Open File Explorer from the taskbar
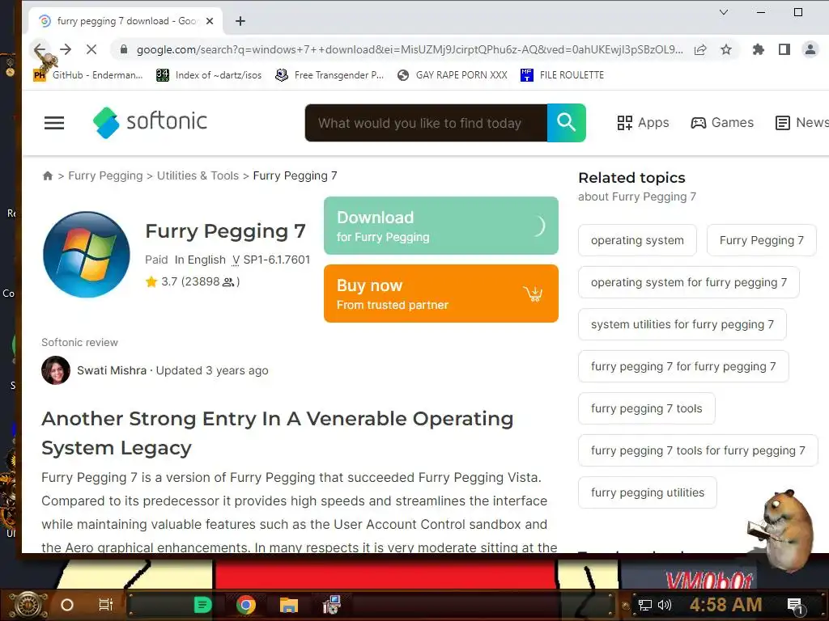The image size is (829, 621). pyautogui.click(x=289, y=605)
